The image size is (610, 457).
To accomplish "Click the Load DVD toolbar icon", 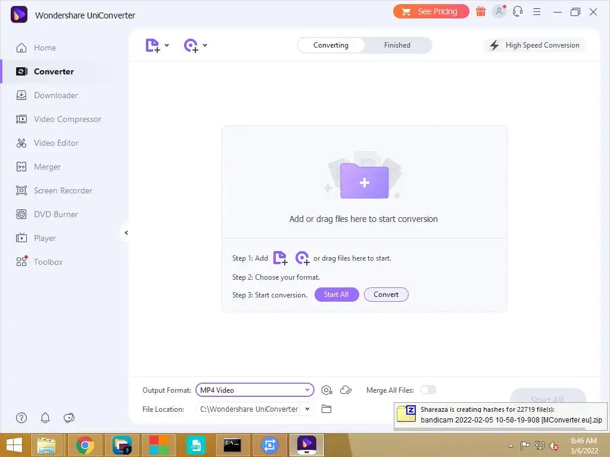I will (x=191, y=45).
